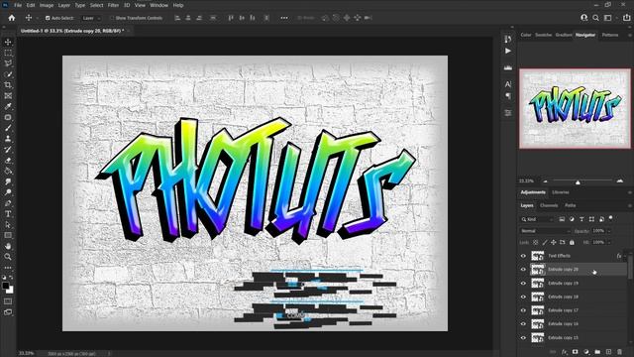This screenshot has height=357, width=634.
Task: Select the Rectangle shape tool
Action: coord(8,235)
